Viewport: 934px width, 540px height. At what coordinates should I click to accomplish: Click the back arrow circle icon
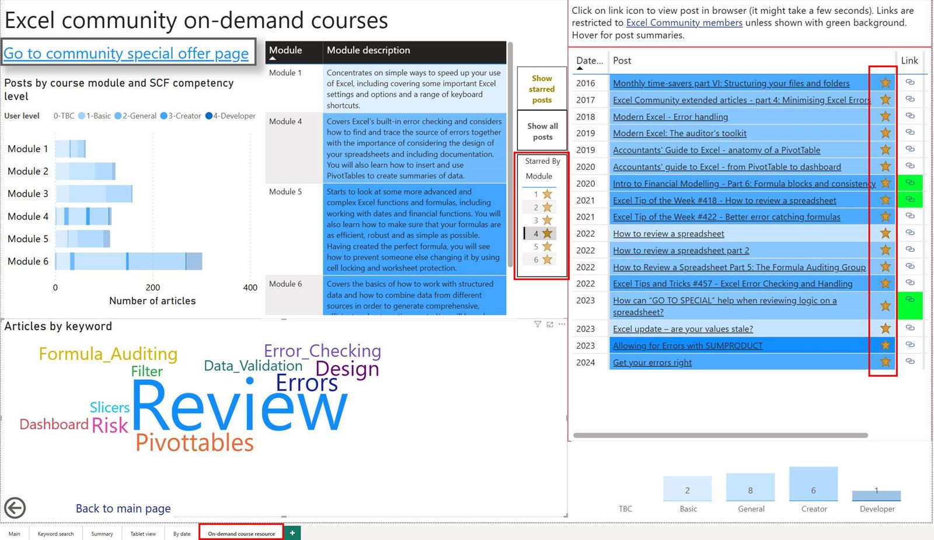(15, 508)
